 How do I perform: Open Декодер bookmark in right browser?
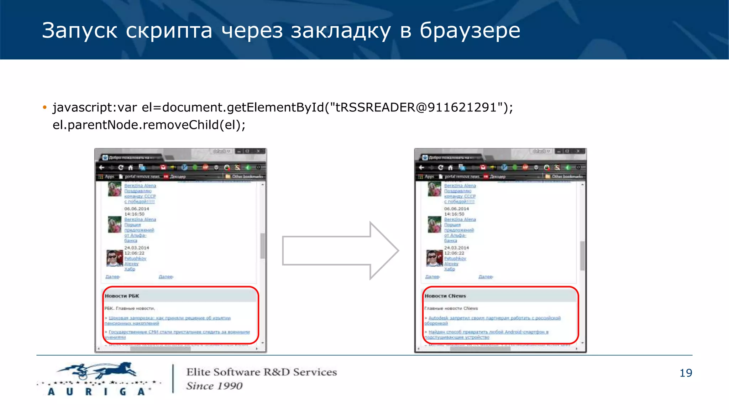[495, 177]
